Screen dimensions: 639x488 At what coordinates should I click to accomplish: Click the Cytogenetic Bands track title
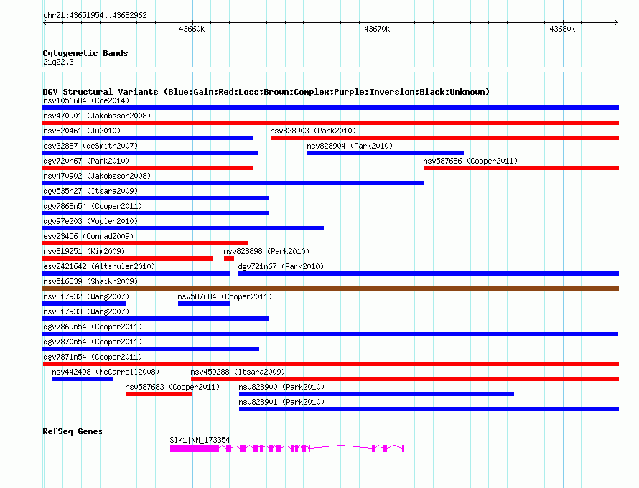click(85, 53)
